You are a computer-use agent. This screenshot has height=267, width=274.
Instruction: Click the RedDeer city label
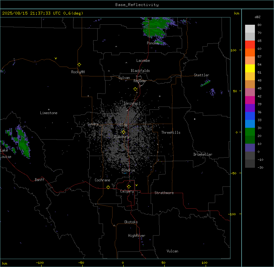[140, 81]
